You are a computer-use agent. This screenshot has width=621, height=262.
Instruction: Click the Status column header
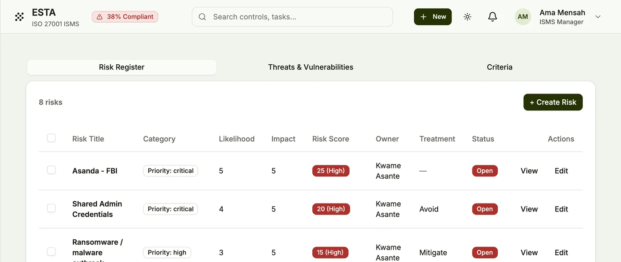tap(483, 139)
